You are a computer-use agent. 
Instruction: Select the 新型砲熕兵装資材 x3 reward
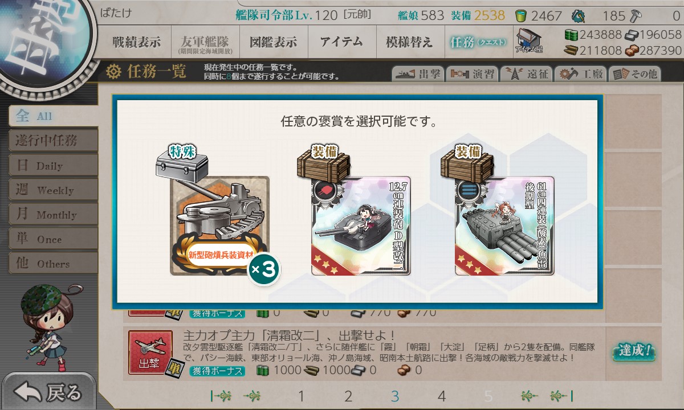point(219,225)
